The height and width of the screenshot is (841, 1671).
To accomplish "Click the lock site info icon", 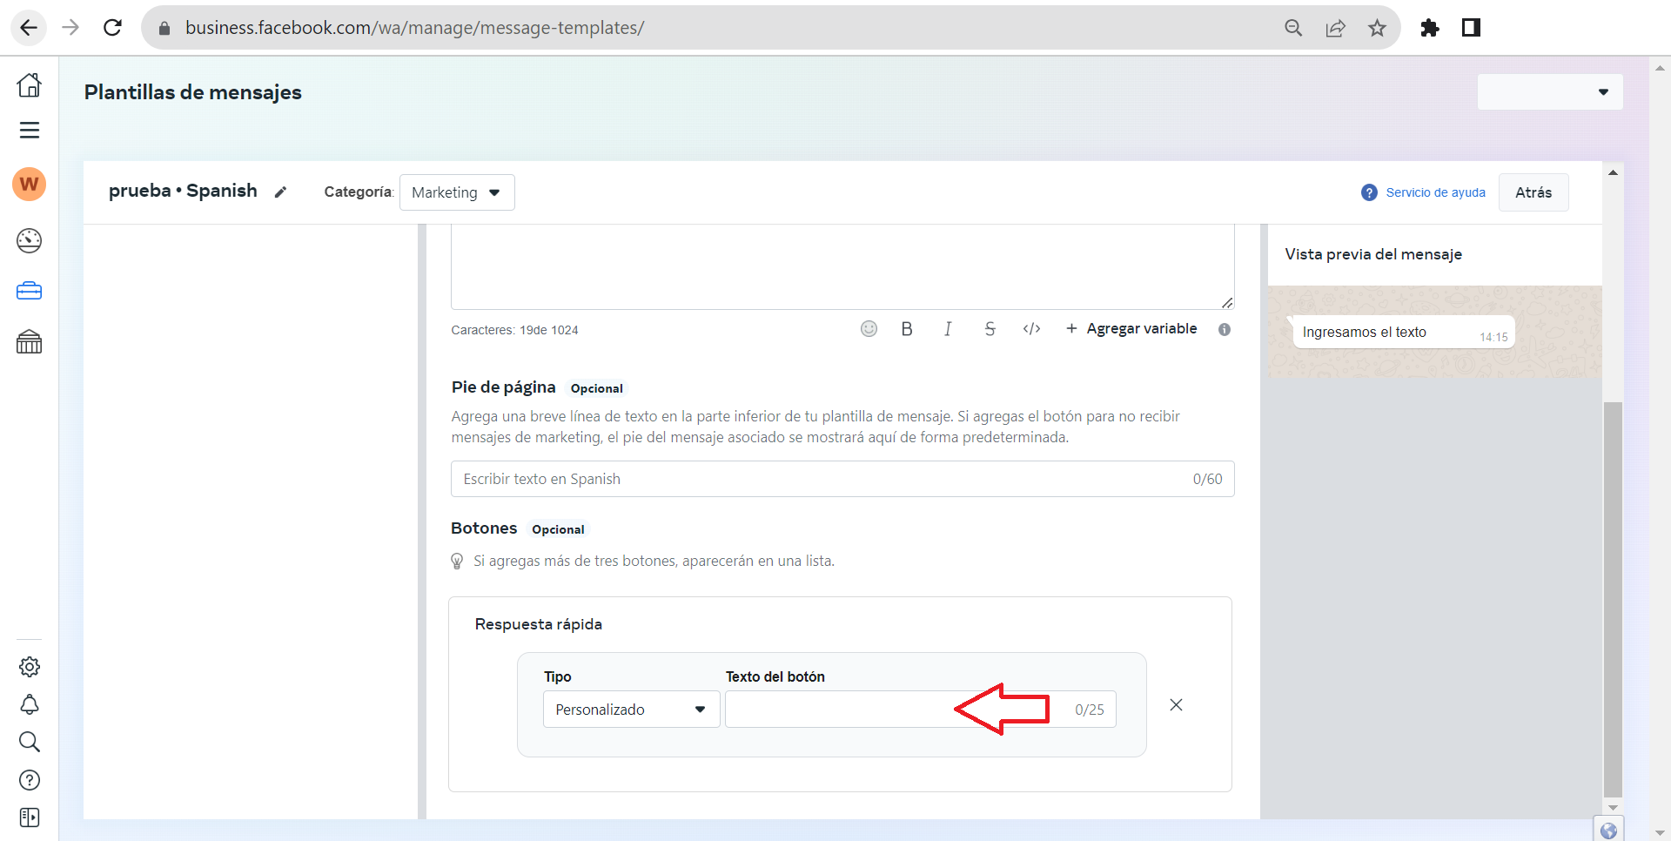I will point(164,28).
